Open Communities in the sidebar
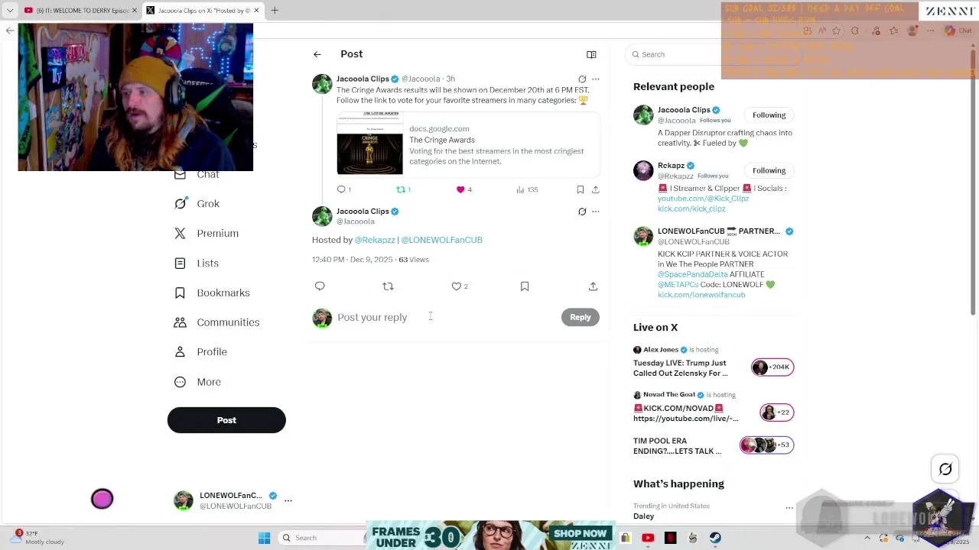This screenshot has height=550, width=979. pos(216,322)
